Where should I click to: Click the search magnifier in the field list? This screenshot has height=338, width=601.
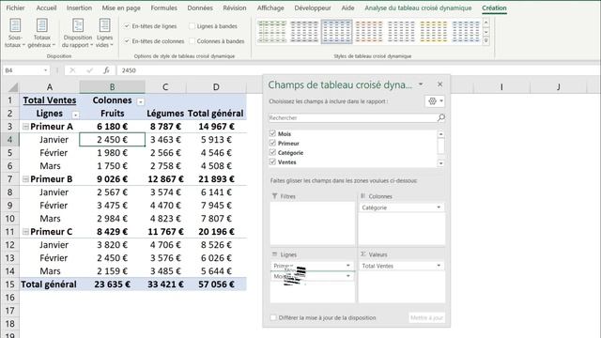441,117
